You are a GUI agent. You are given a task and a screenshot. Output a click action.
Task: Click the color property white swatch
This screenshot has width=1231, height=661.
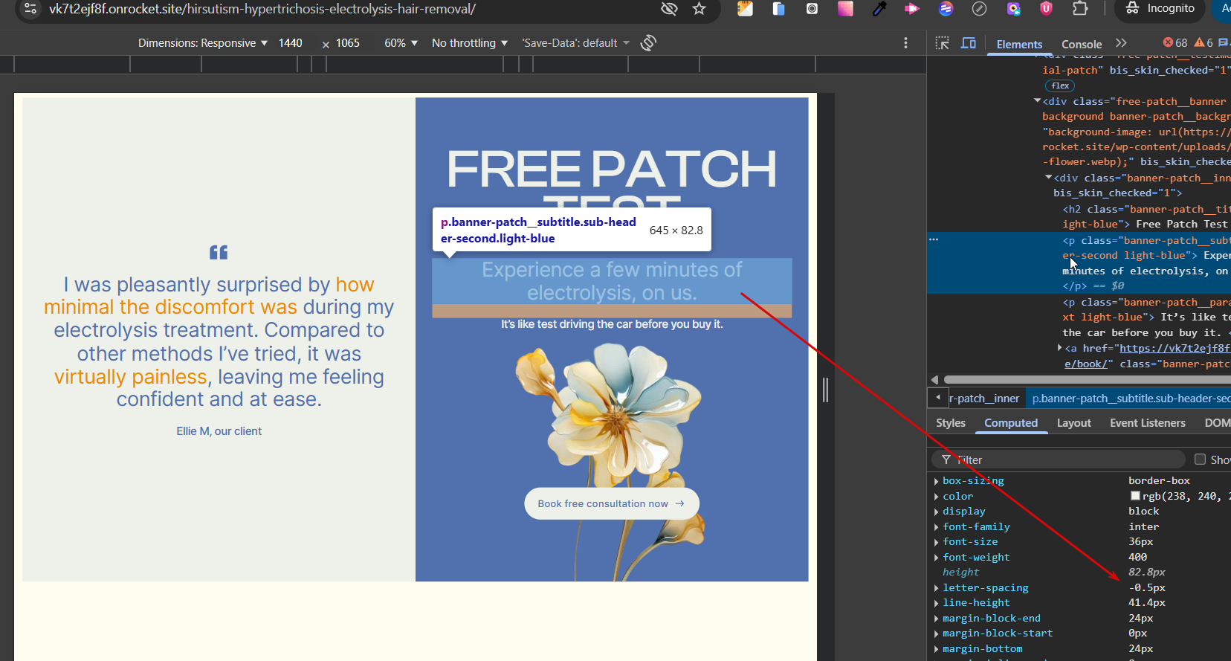[x=1135, y=496]
